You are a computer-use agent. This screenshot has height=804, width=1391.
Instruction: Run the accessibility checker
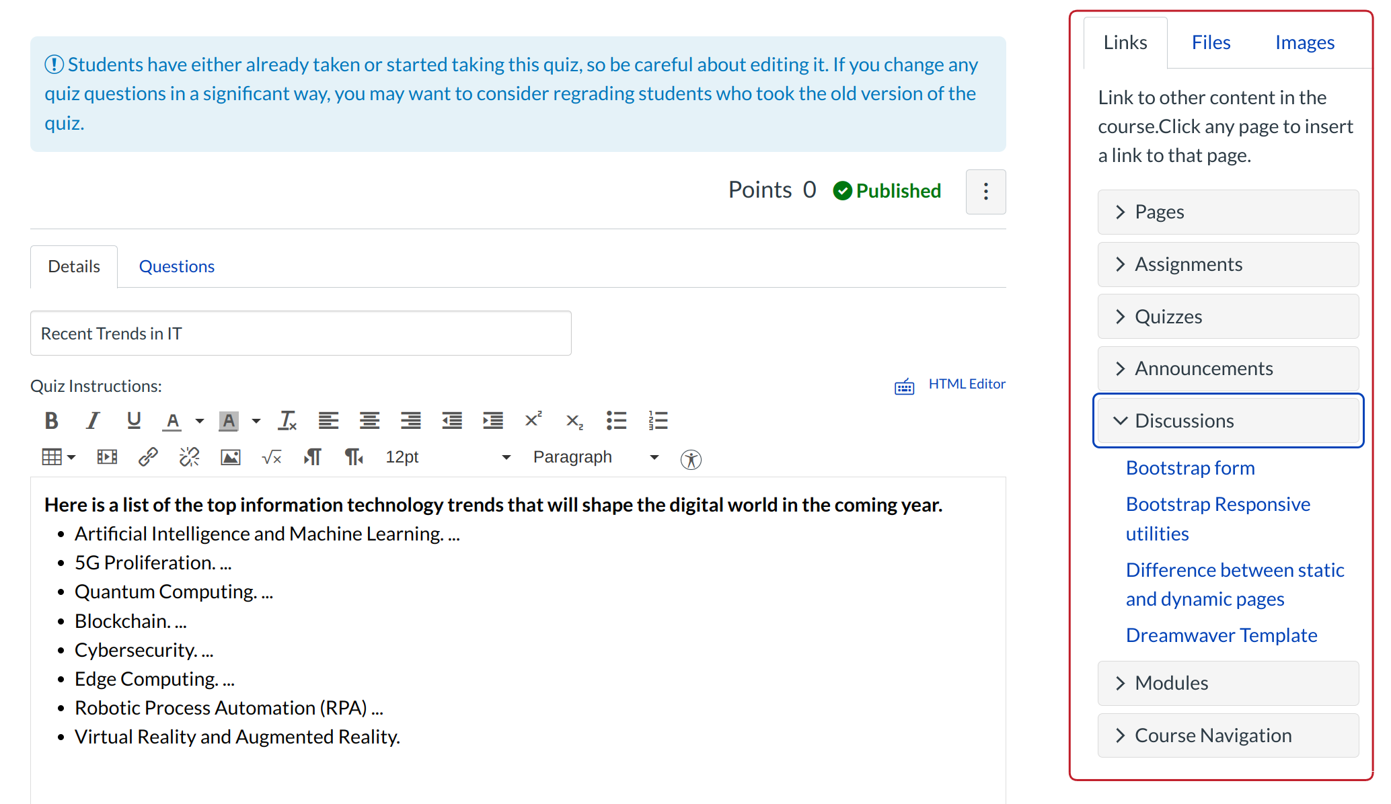click(x=690, y=459)
